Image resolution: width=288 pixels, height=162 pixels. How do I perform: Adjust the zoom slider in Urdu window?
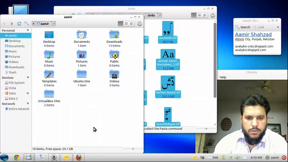(206, 129)
